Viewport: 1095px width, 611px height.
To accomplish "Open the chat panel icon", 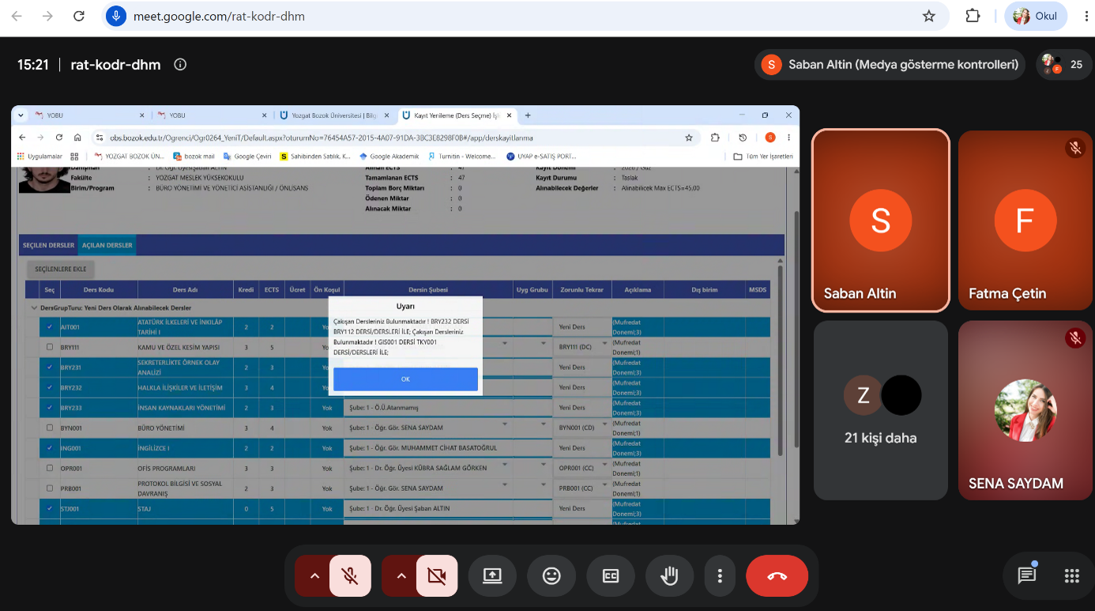I will point(1026,575).
